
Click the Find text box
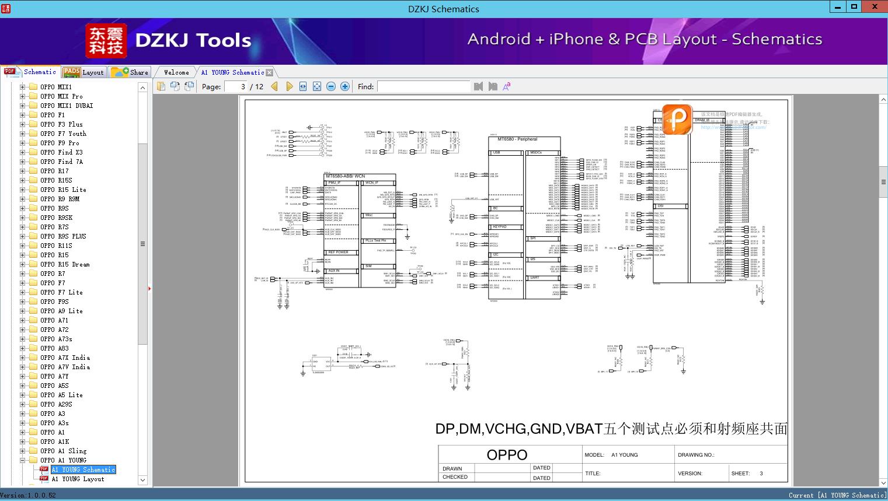click(x=423, y=86)
